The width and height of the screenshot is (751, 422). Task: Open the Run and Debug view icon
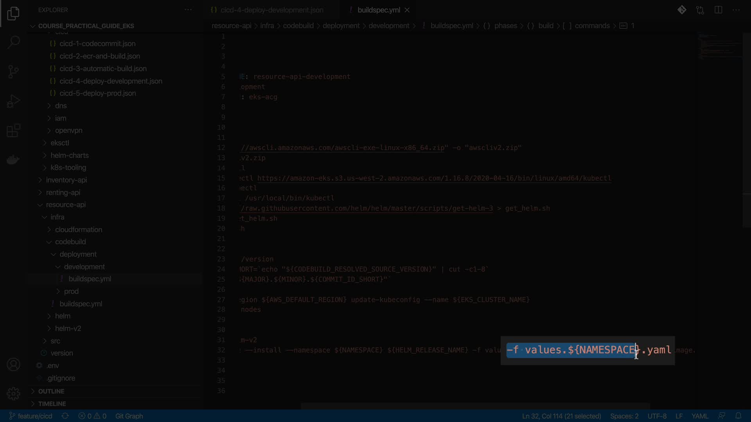coord(13,101)
